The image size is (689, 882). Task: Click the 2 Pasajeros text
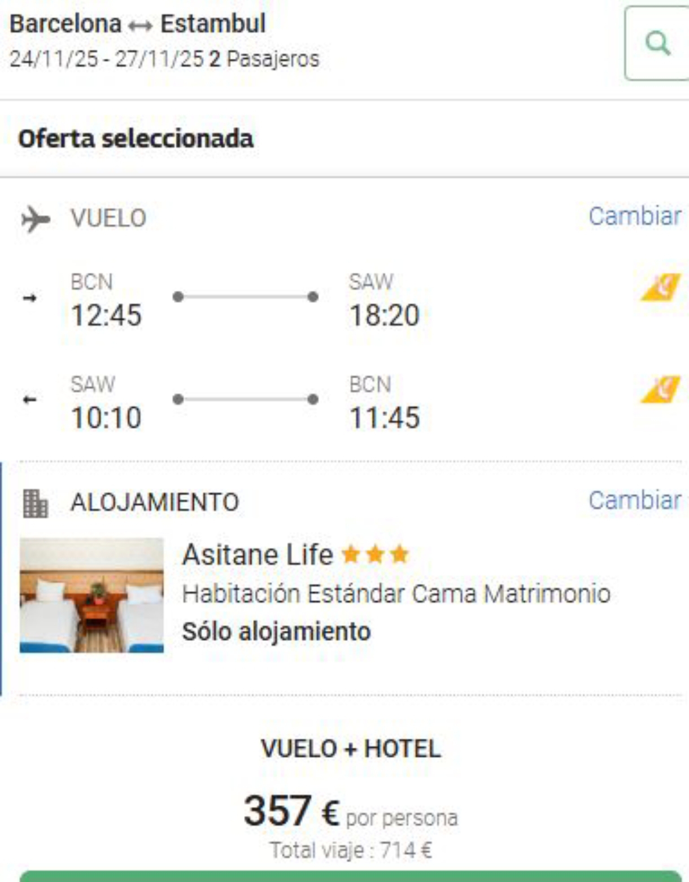264,59
